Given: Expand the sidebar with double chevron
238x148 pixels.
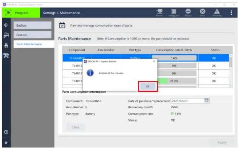Looking at the screenshot, I should pos(6,143).
